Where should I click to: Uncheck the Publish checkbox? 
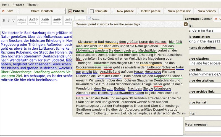tap(70, 11)
